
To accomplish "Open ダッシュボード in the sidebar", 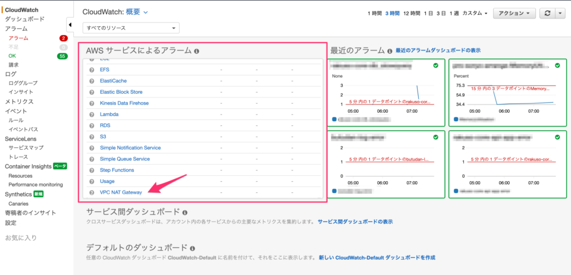I will click(24, 19).
